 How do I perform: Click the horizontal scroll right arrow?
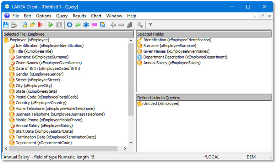(125, 149)
